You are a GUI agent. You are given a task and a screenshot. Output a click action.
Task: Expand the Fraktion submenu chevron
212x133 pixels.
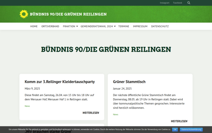(77, 26)
